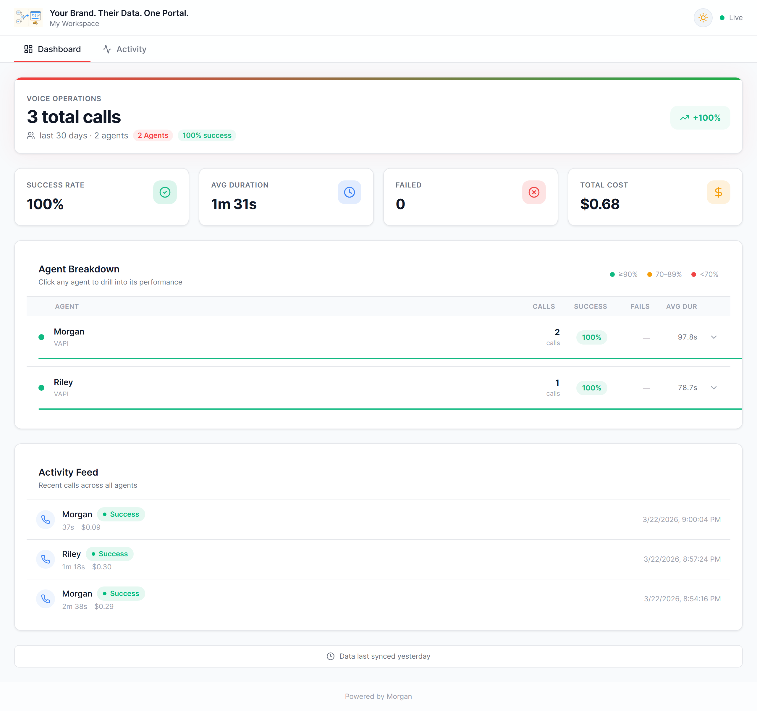Click the green check Success Rate icon
The height and width of the screenshot is (711, 757).
pos(165,192)
